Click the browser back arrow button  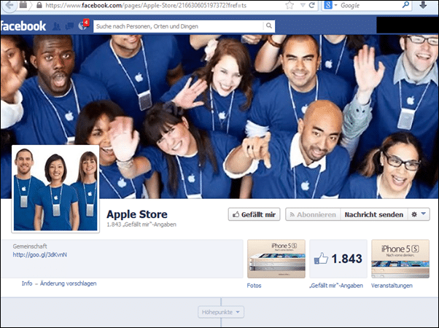point(9,5)
